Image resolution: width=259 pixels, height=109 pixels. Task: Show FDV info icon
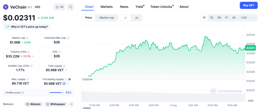pos(60,52)
